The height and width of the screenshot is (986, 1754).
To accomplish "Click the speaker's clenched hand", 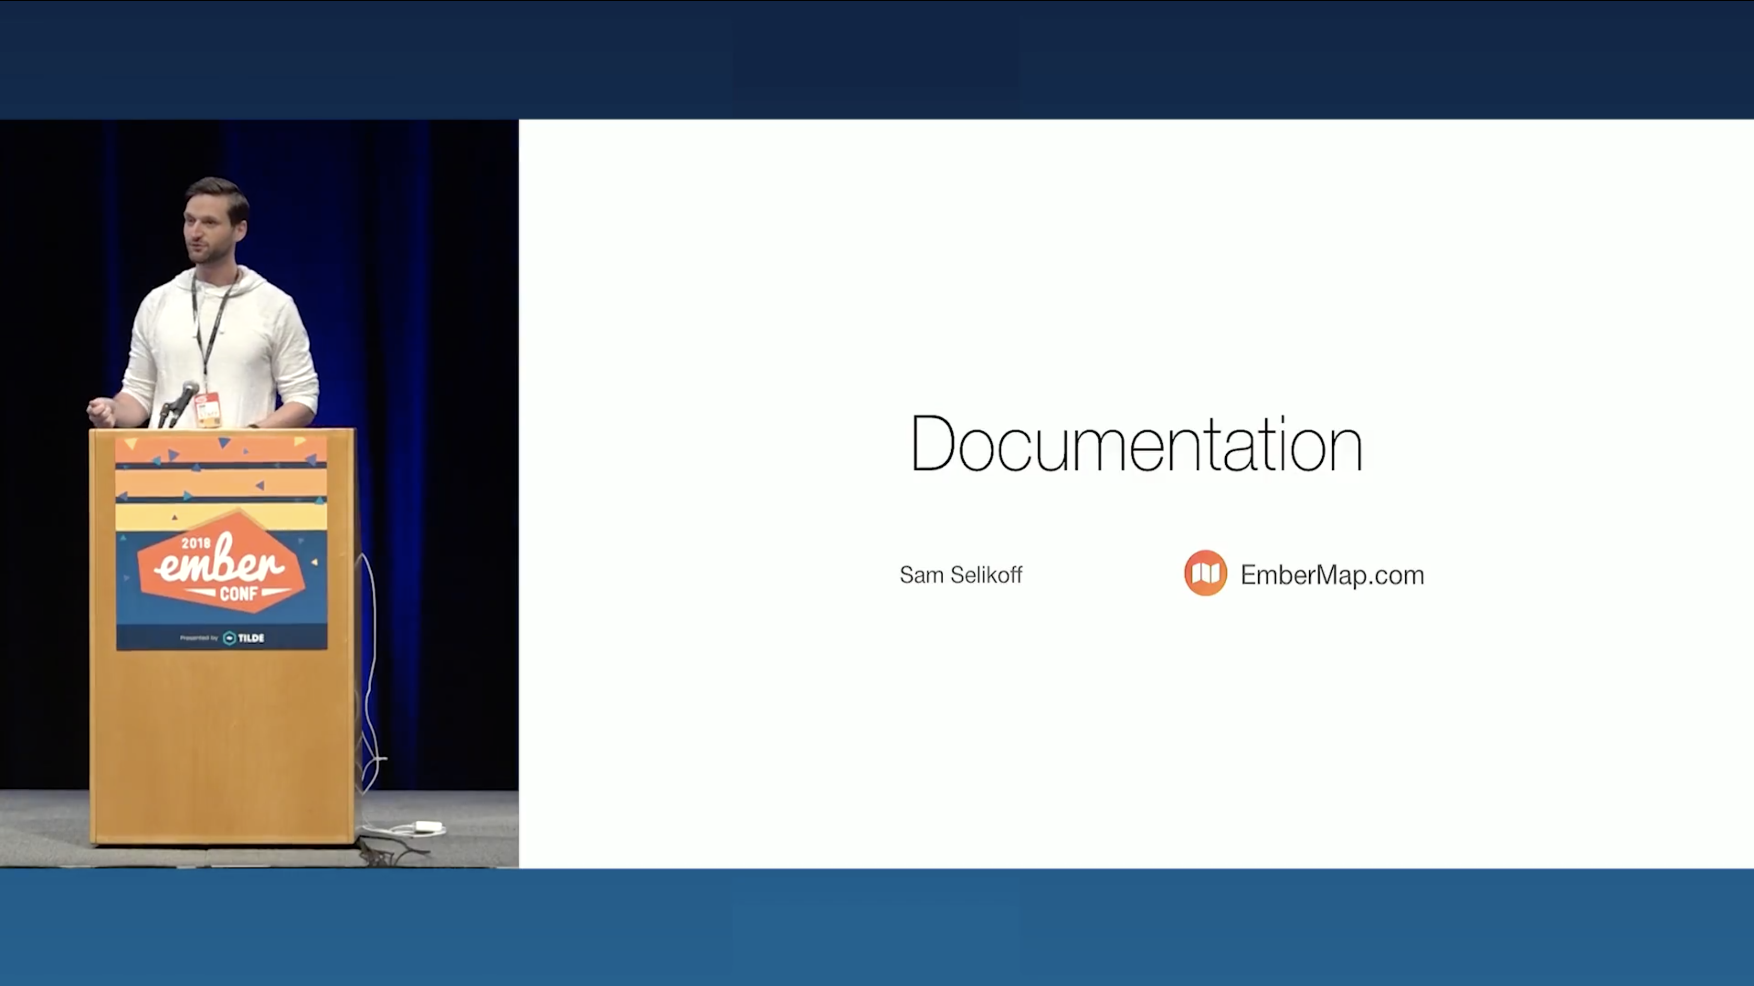I will pos(101,411).
